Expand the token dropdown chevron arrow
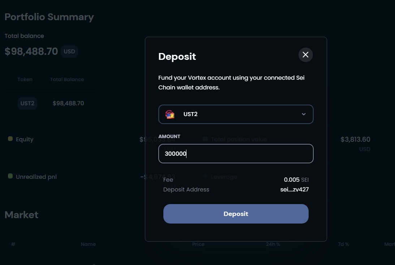 point(304,114)
